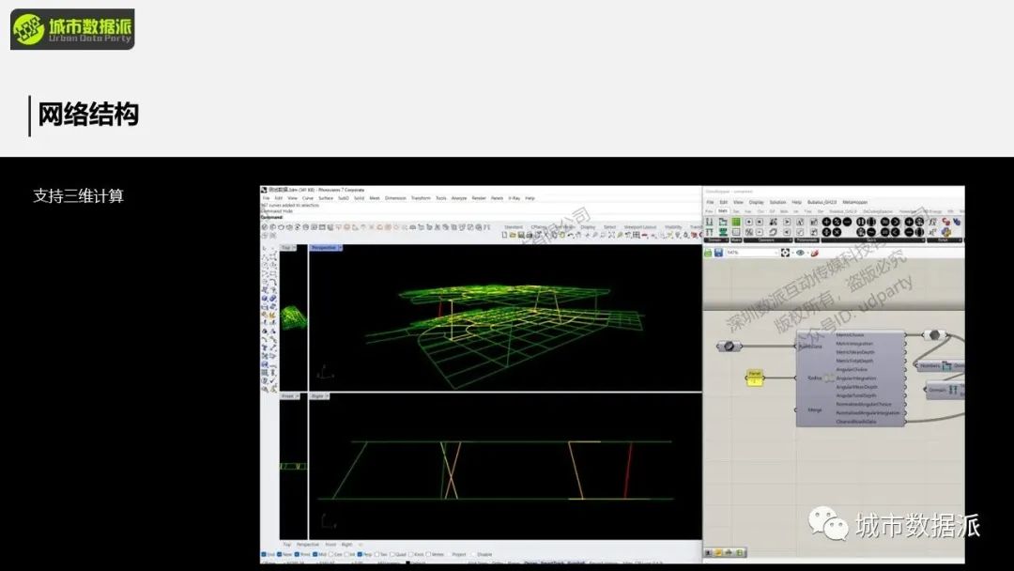Switch to the CPlanes toolbar tab
The height and width of the screenshot is (571, 1014).
coord(539,227)
